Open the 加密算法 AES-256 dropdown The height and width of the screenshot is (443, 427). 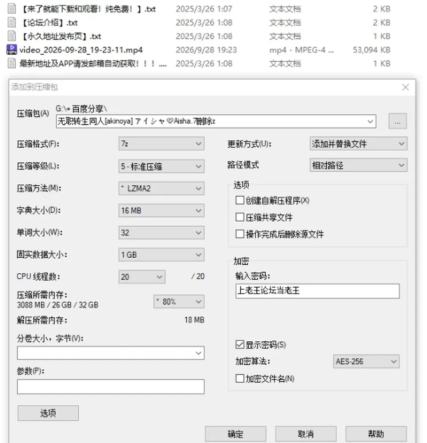click(367, 361)
